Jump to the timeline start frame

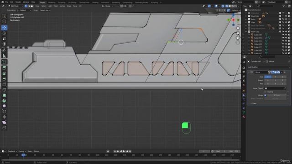(x=115, y=151)
